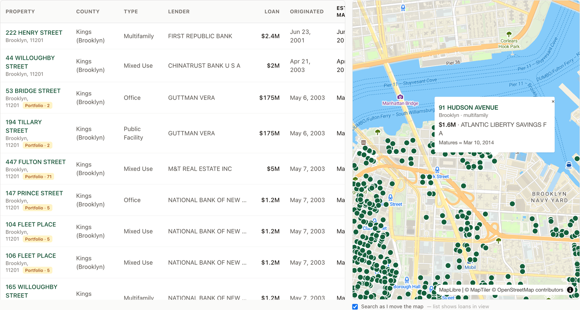Click the 91 HUDSON AVENUE popup title
Viewport: 580px width, 310px height.
point(468,107)
